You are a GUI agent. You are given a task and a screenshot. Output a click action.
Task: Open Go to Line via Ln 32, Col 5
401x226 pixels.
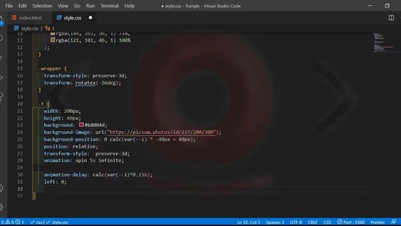[x=248, y=222]
